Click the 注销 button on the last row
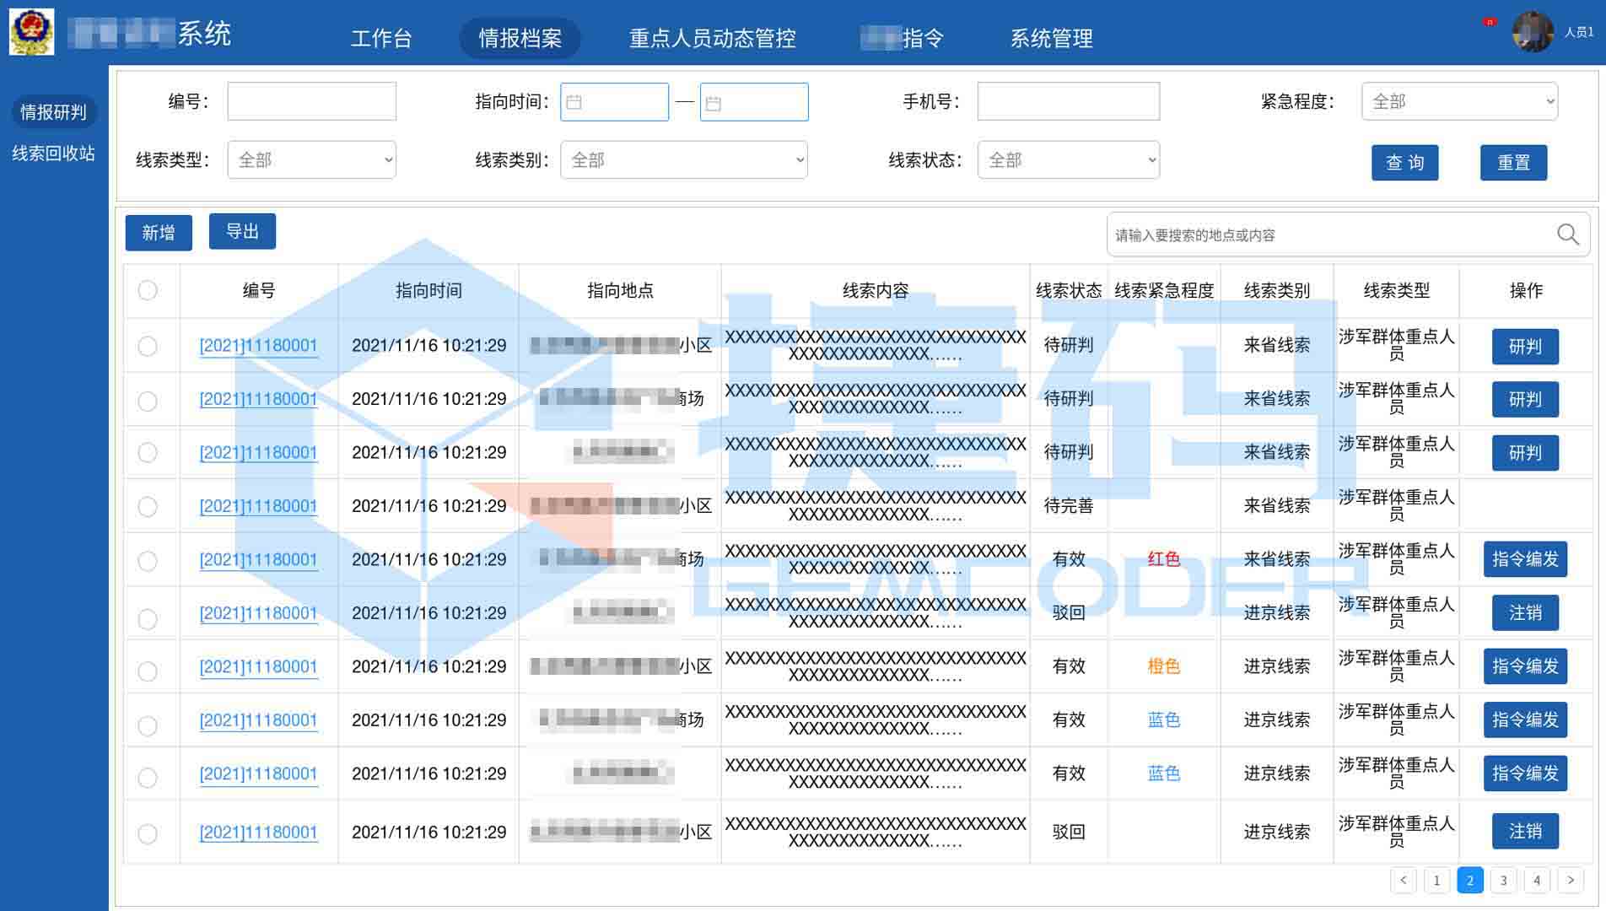1606x911 pixels. coord(1524,832)
